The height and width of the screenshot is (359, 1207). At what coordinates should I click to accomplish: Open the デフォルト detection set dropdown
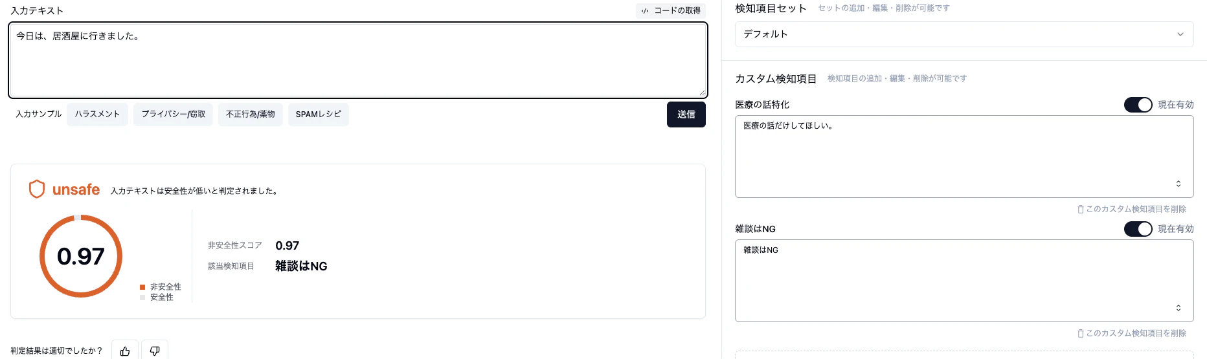(964, 34)
